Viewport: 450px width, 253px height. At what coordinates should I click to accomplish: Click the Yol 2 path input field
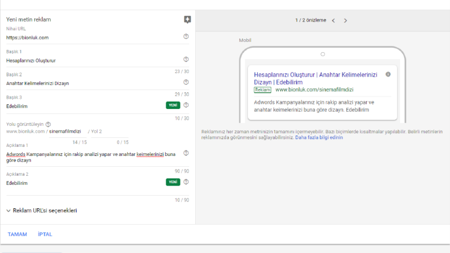click(110, 132)
